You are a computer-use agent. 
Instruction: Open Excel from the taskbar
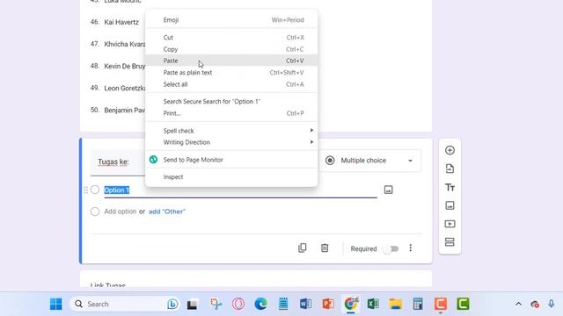(373, 304)
